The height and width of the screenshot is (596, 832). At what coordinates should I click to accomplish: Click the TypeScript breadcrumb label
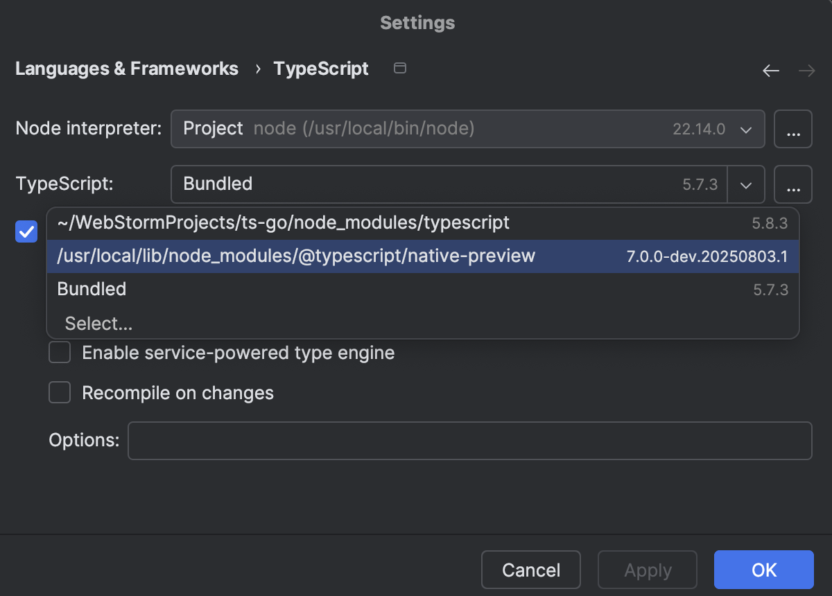tap(321, 69)
